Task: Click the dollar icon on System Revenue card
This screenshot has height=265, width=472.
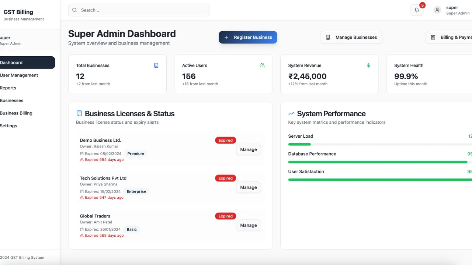Action: 368,66
